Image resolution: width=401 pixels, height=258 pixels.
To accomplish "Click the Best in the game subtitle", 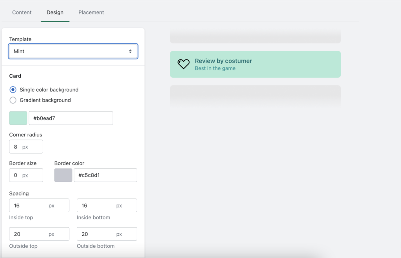I will click(x=215, y=68).
